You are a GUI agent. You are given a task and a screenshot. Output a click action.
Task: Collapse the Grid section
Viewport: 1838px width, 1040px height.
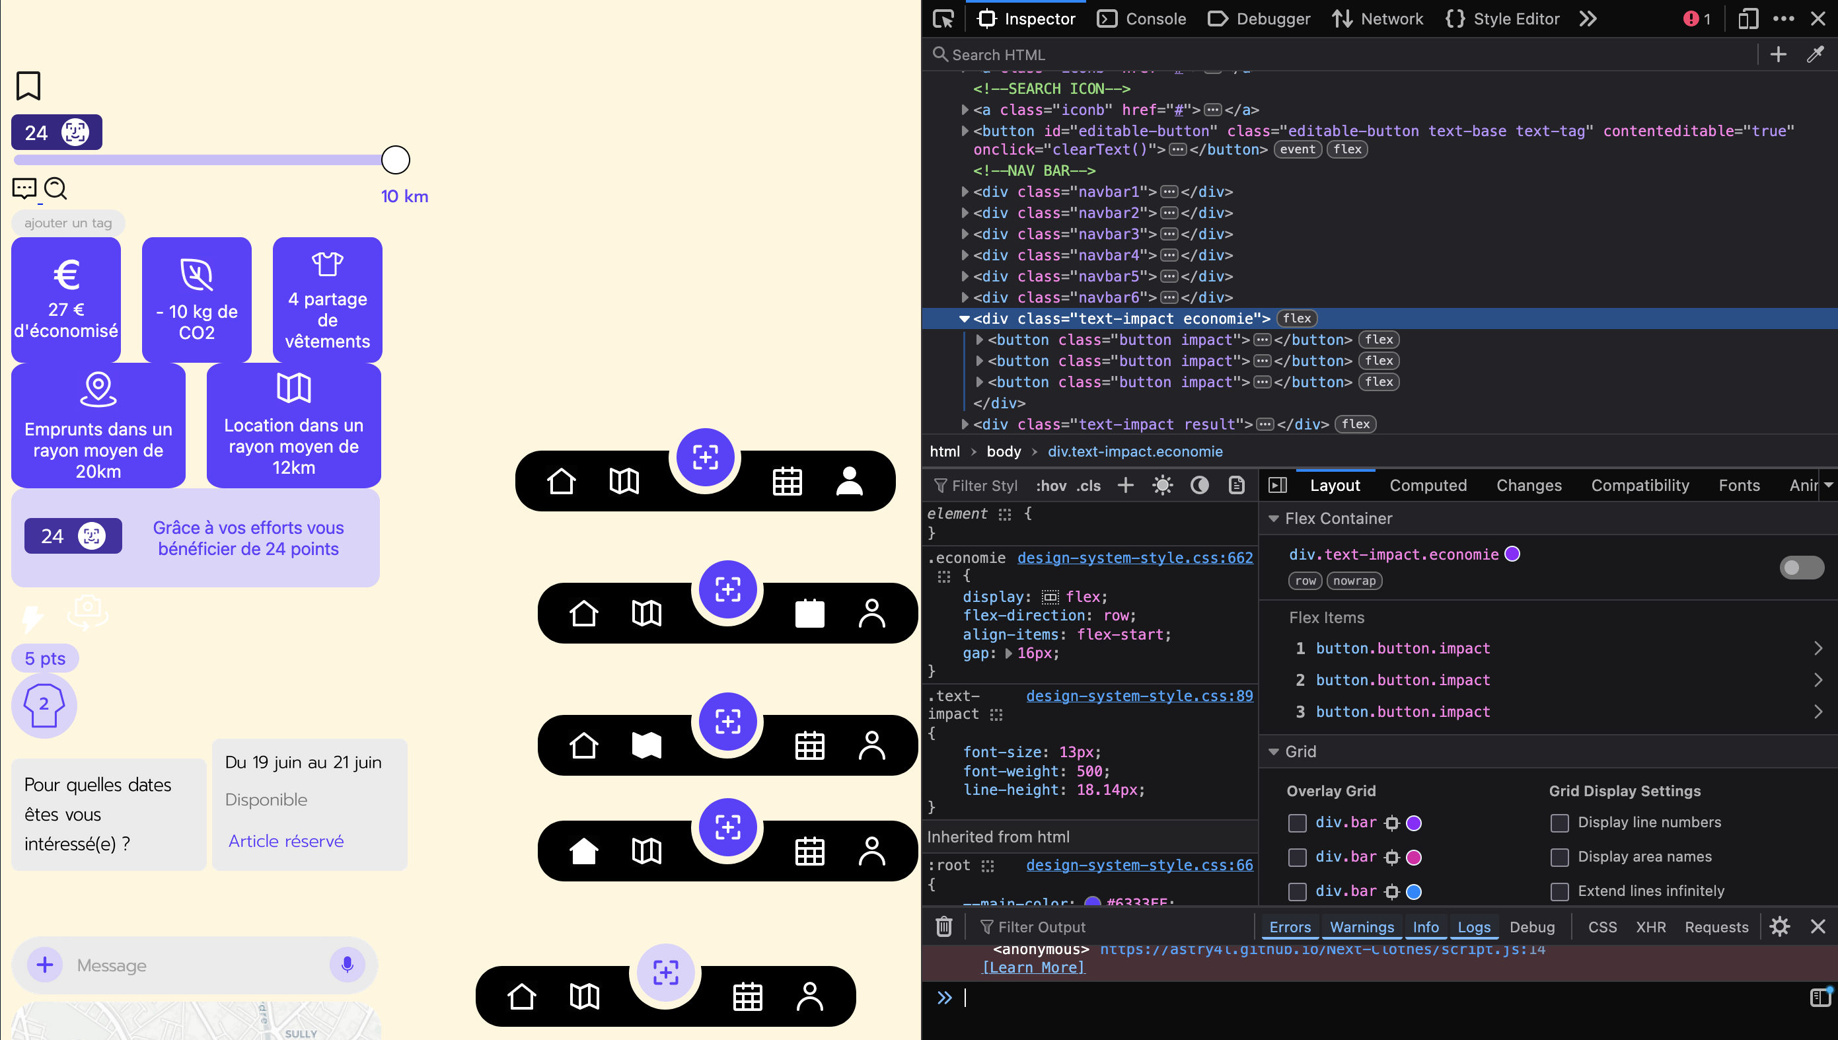[x=1274, y=751]
